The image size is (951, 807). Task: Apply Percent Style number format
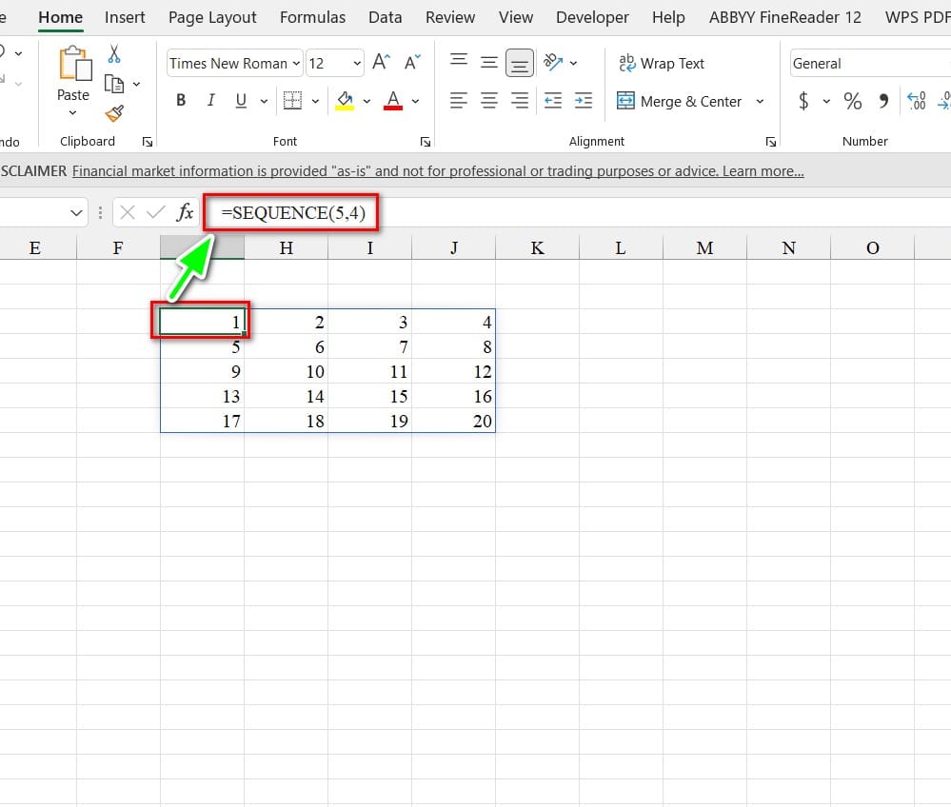coord(852,101)
